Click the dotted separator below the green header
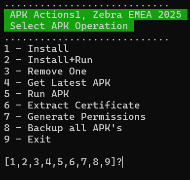Screen dimensions: 190x180 click(x=87, y=39)
